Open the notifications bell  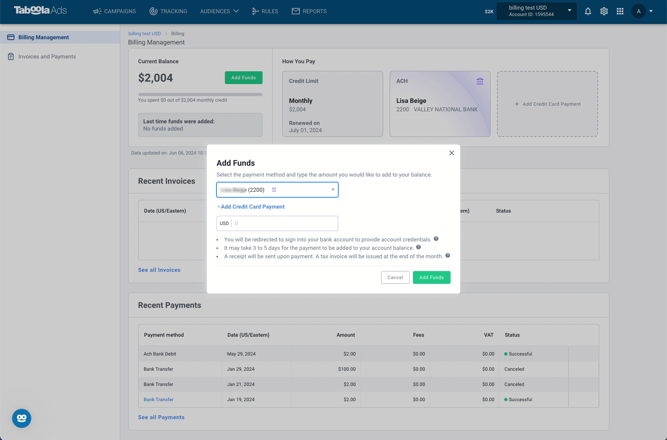point(588,11)
